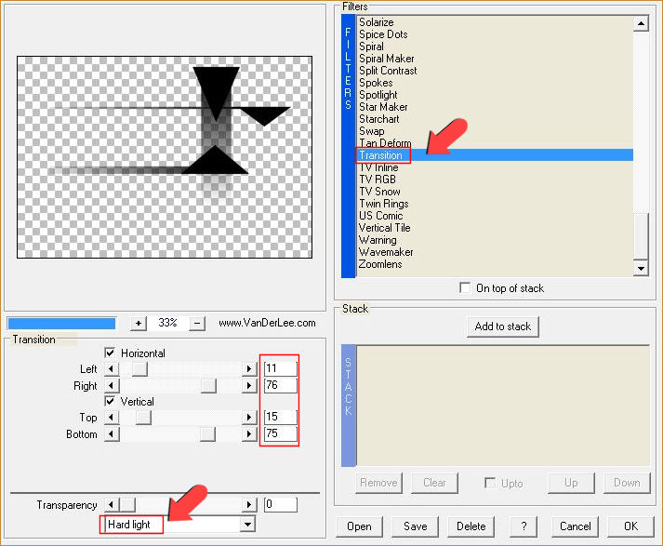This screenshot has width=663, height=546.
Task: Click the zoom in plus button
Action: tap(139, 323)
